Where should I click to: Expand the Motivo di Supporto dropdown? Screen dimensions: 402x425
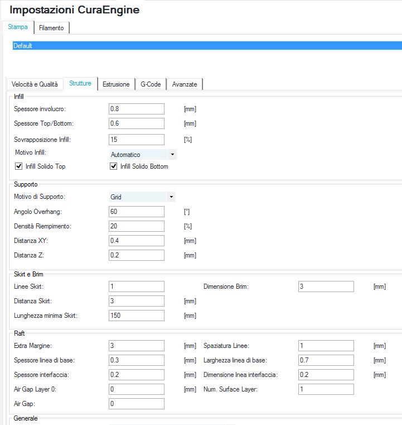click(142, 197)
